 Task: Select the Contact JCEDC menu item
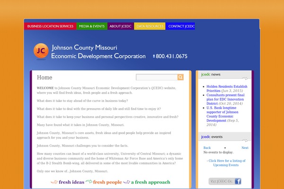click(180, 26)
